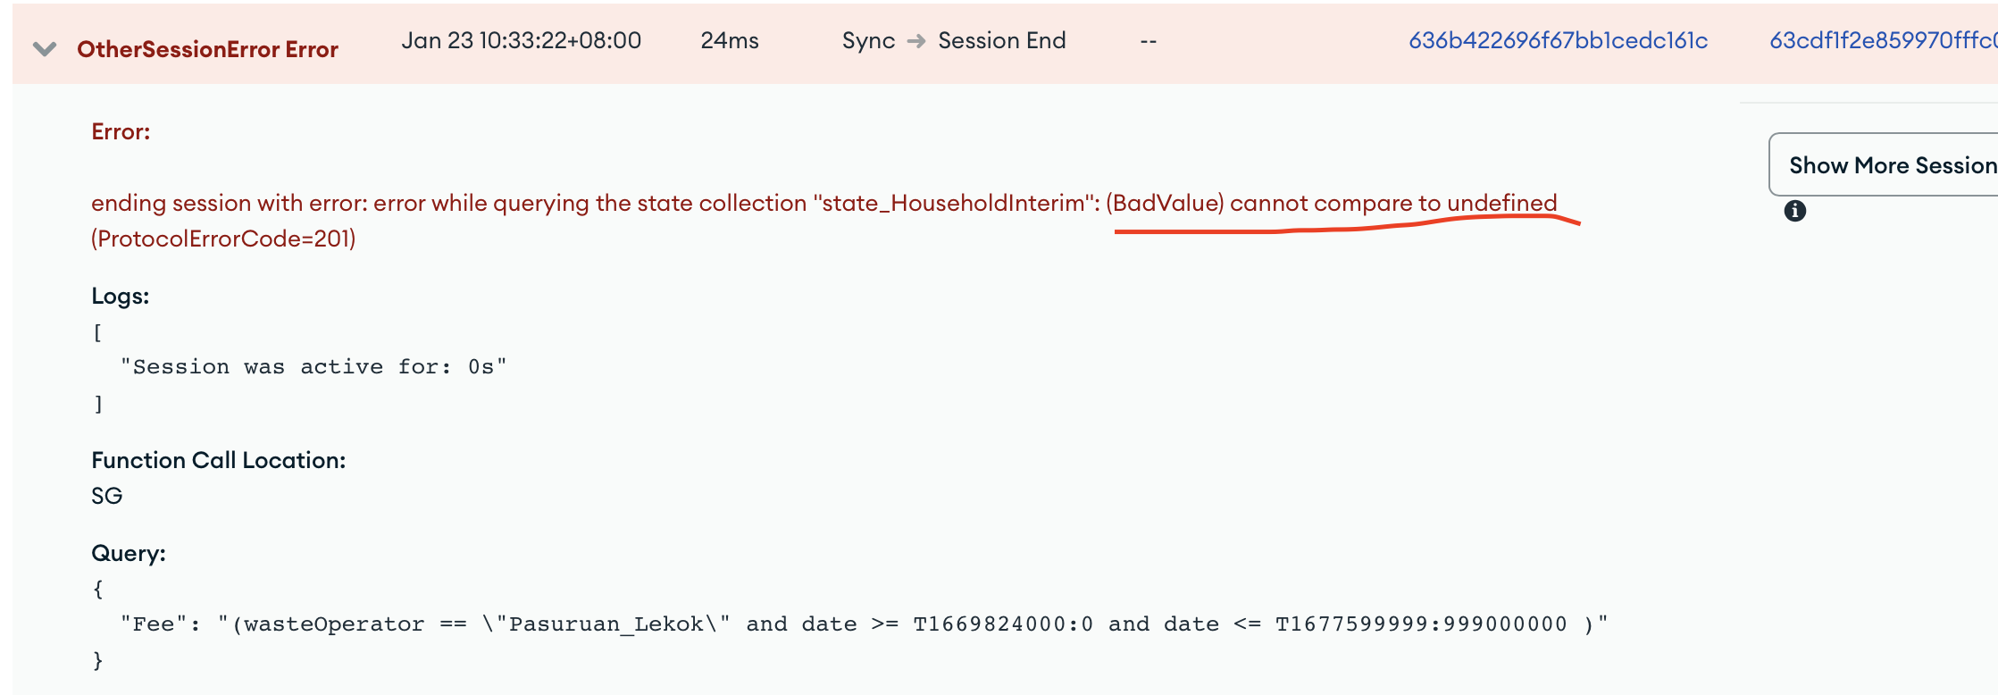This screenshot has height=695, width=1998.
Task: Click the arrow icon between Sync and Session End
Action: click(916, 41)
